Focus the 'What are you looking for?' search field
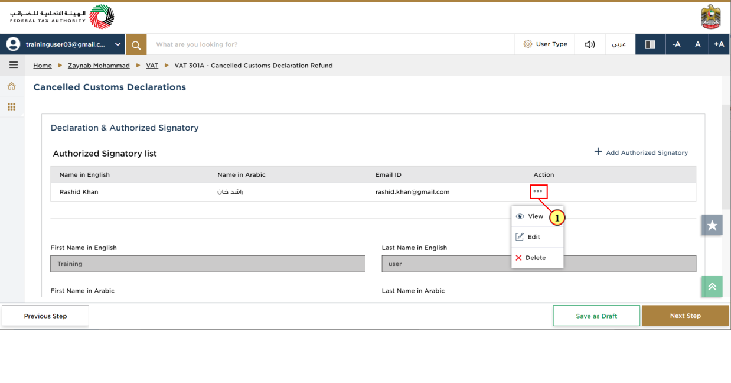Screen dimensions: 731x383 click(x=331, y=44)
